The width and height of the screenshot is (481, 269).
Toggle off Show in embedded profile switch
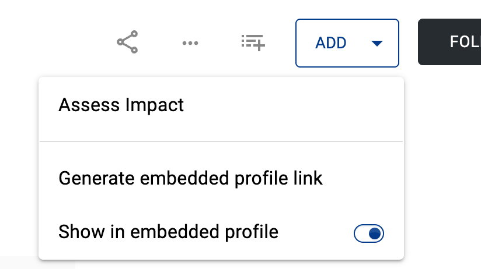pyautogui.click(x=369, y=233)
